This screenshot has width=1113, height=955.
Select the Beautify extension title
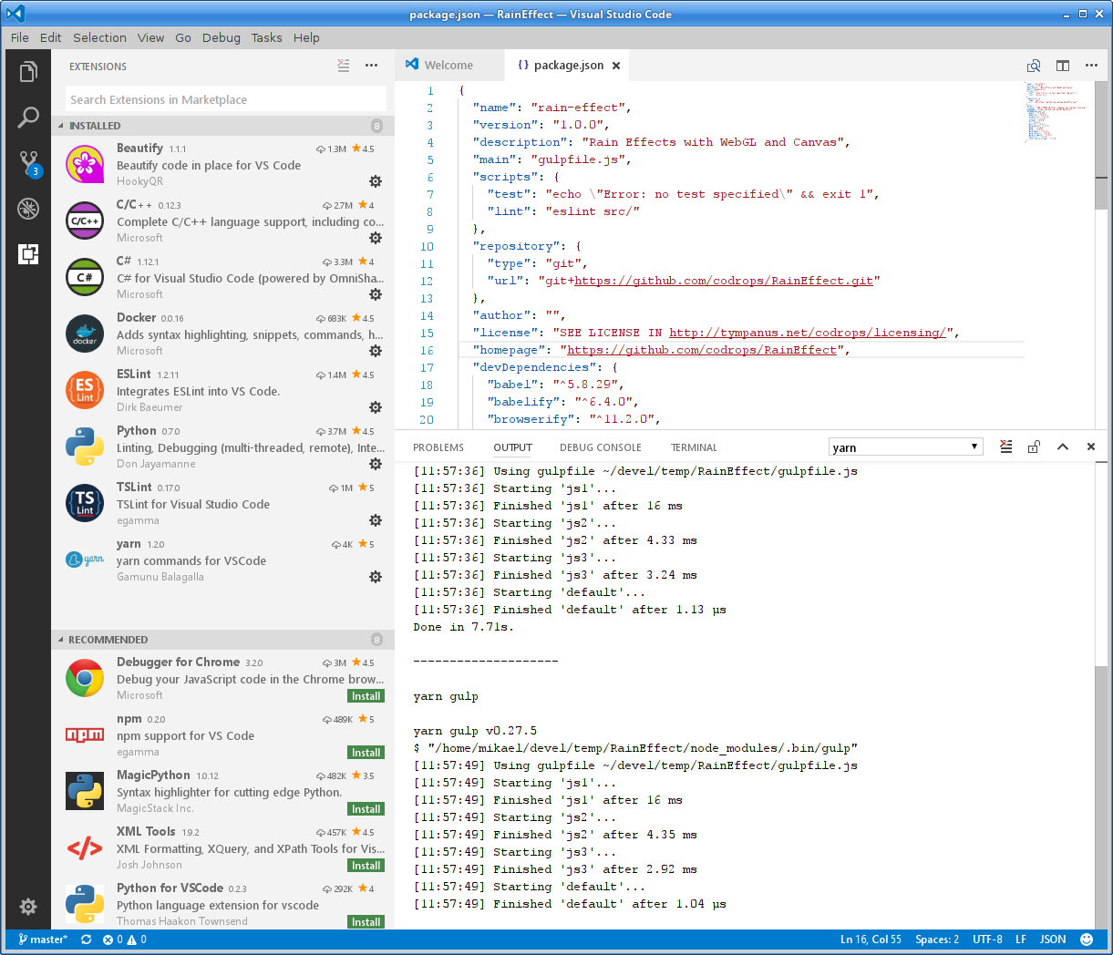(139, 148)
